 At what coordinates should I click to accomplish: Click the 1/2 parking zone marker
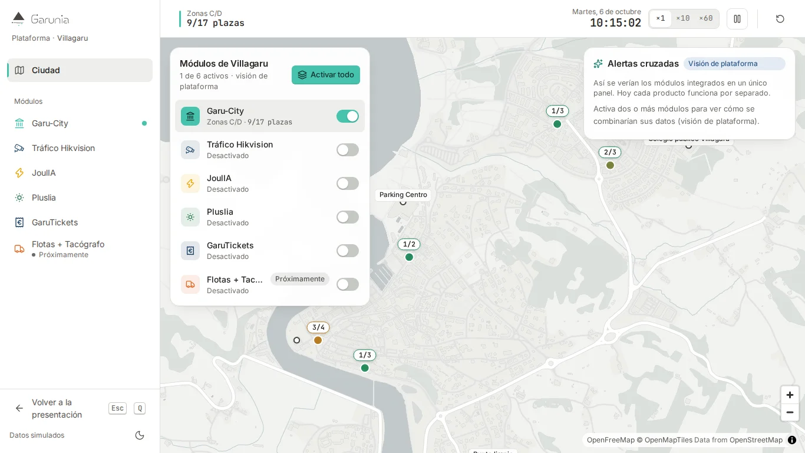pos(409,251)
